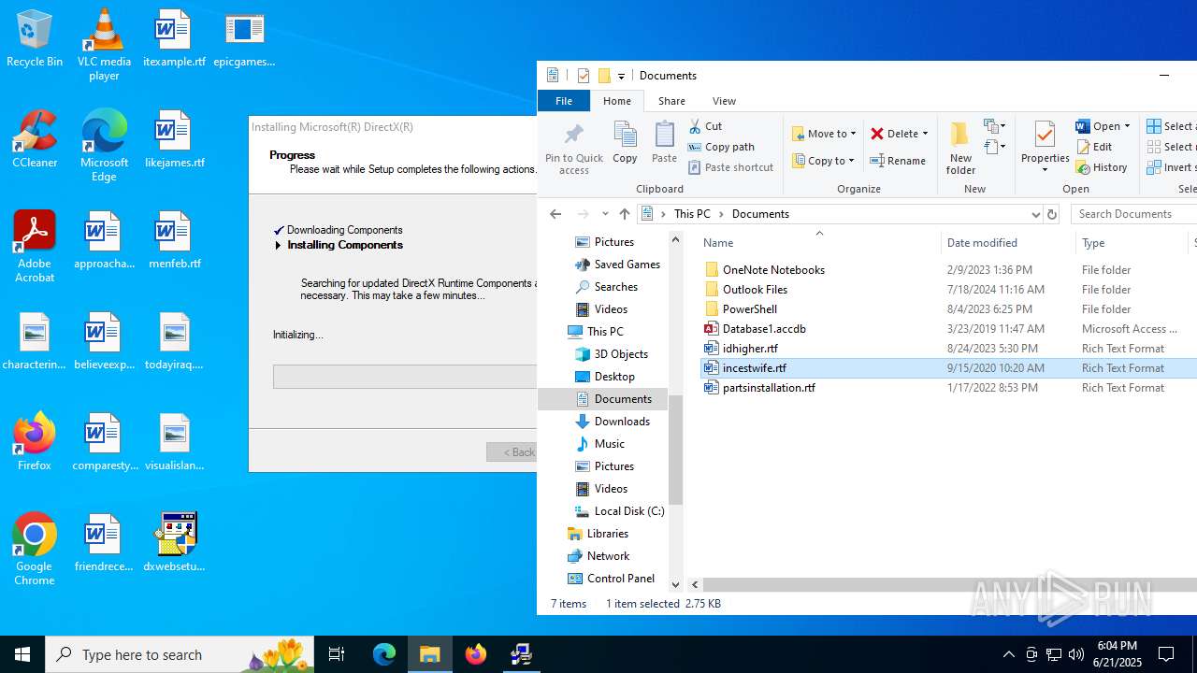1197x673 pixels.
Task: Click Task View taskbar icon
Action: pyautogui.click(x=337, y=654)
